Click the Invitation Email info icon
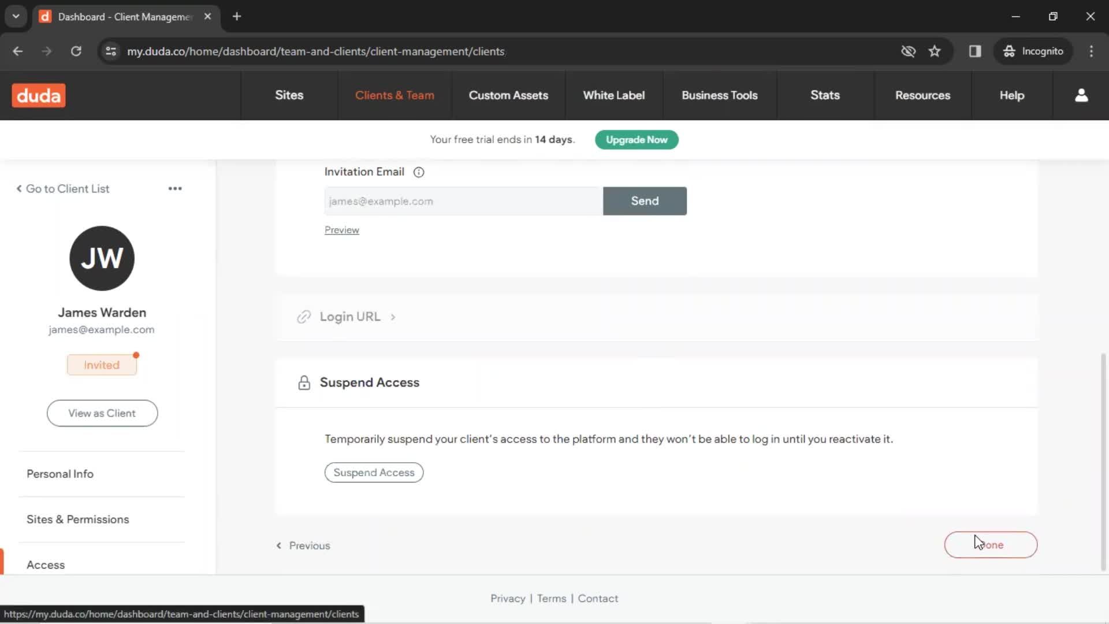The image size is (1109, 624). 419,172
